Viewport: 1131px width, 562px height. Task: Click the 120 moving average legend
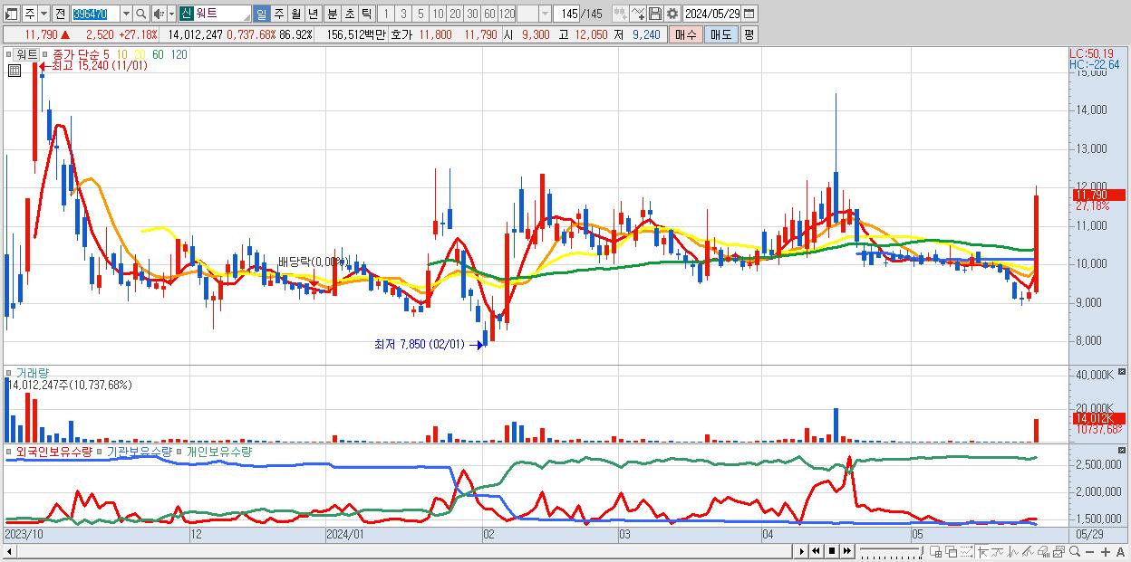(x=179, y=55)
